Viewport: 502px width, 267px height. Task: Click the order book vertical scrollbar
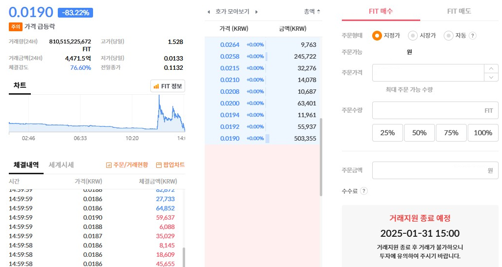point(321,156)
